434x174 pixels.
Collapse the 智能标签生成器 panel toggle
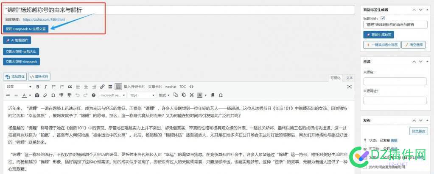tap(427, 10)
